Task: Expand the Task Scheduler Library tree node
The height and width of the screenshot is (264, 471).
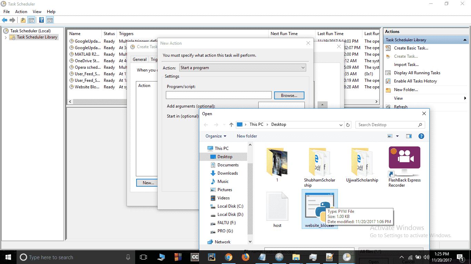Action: [x=6, y=37]
